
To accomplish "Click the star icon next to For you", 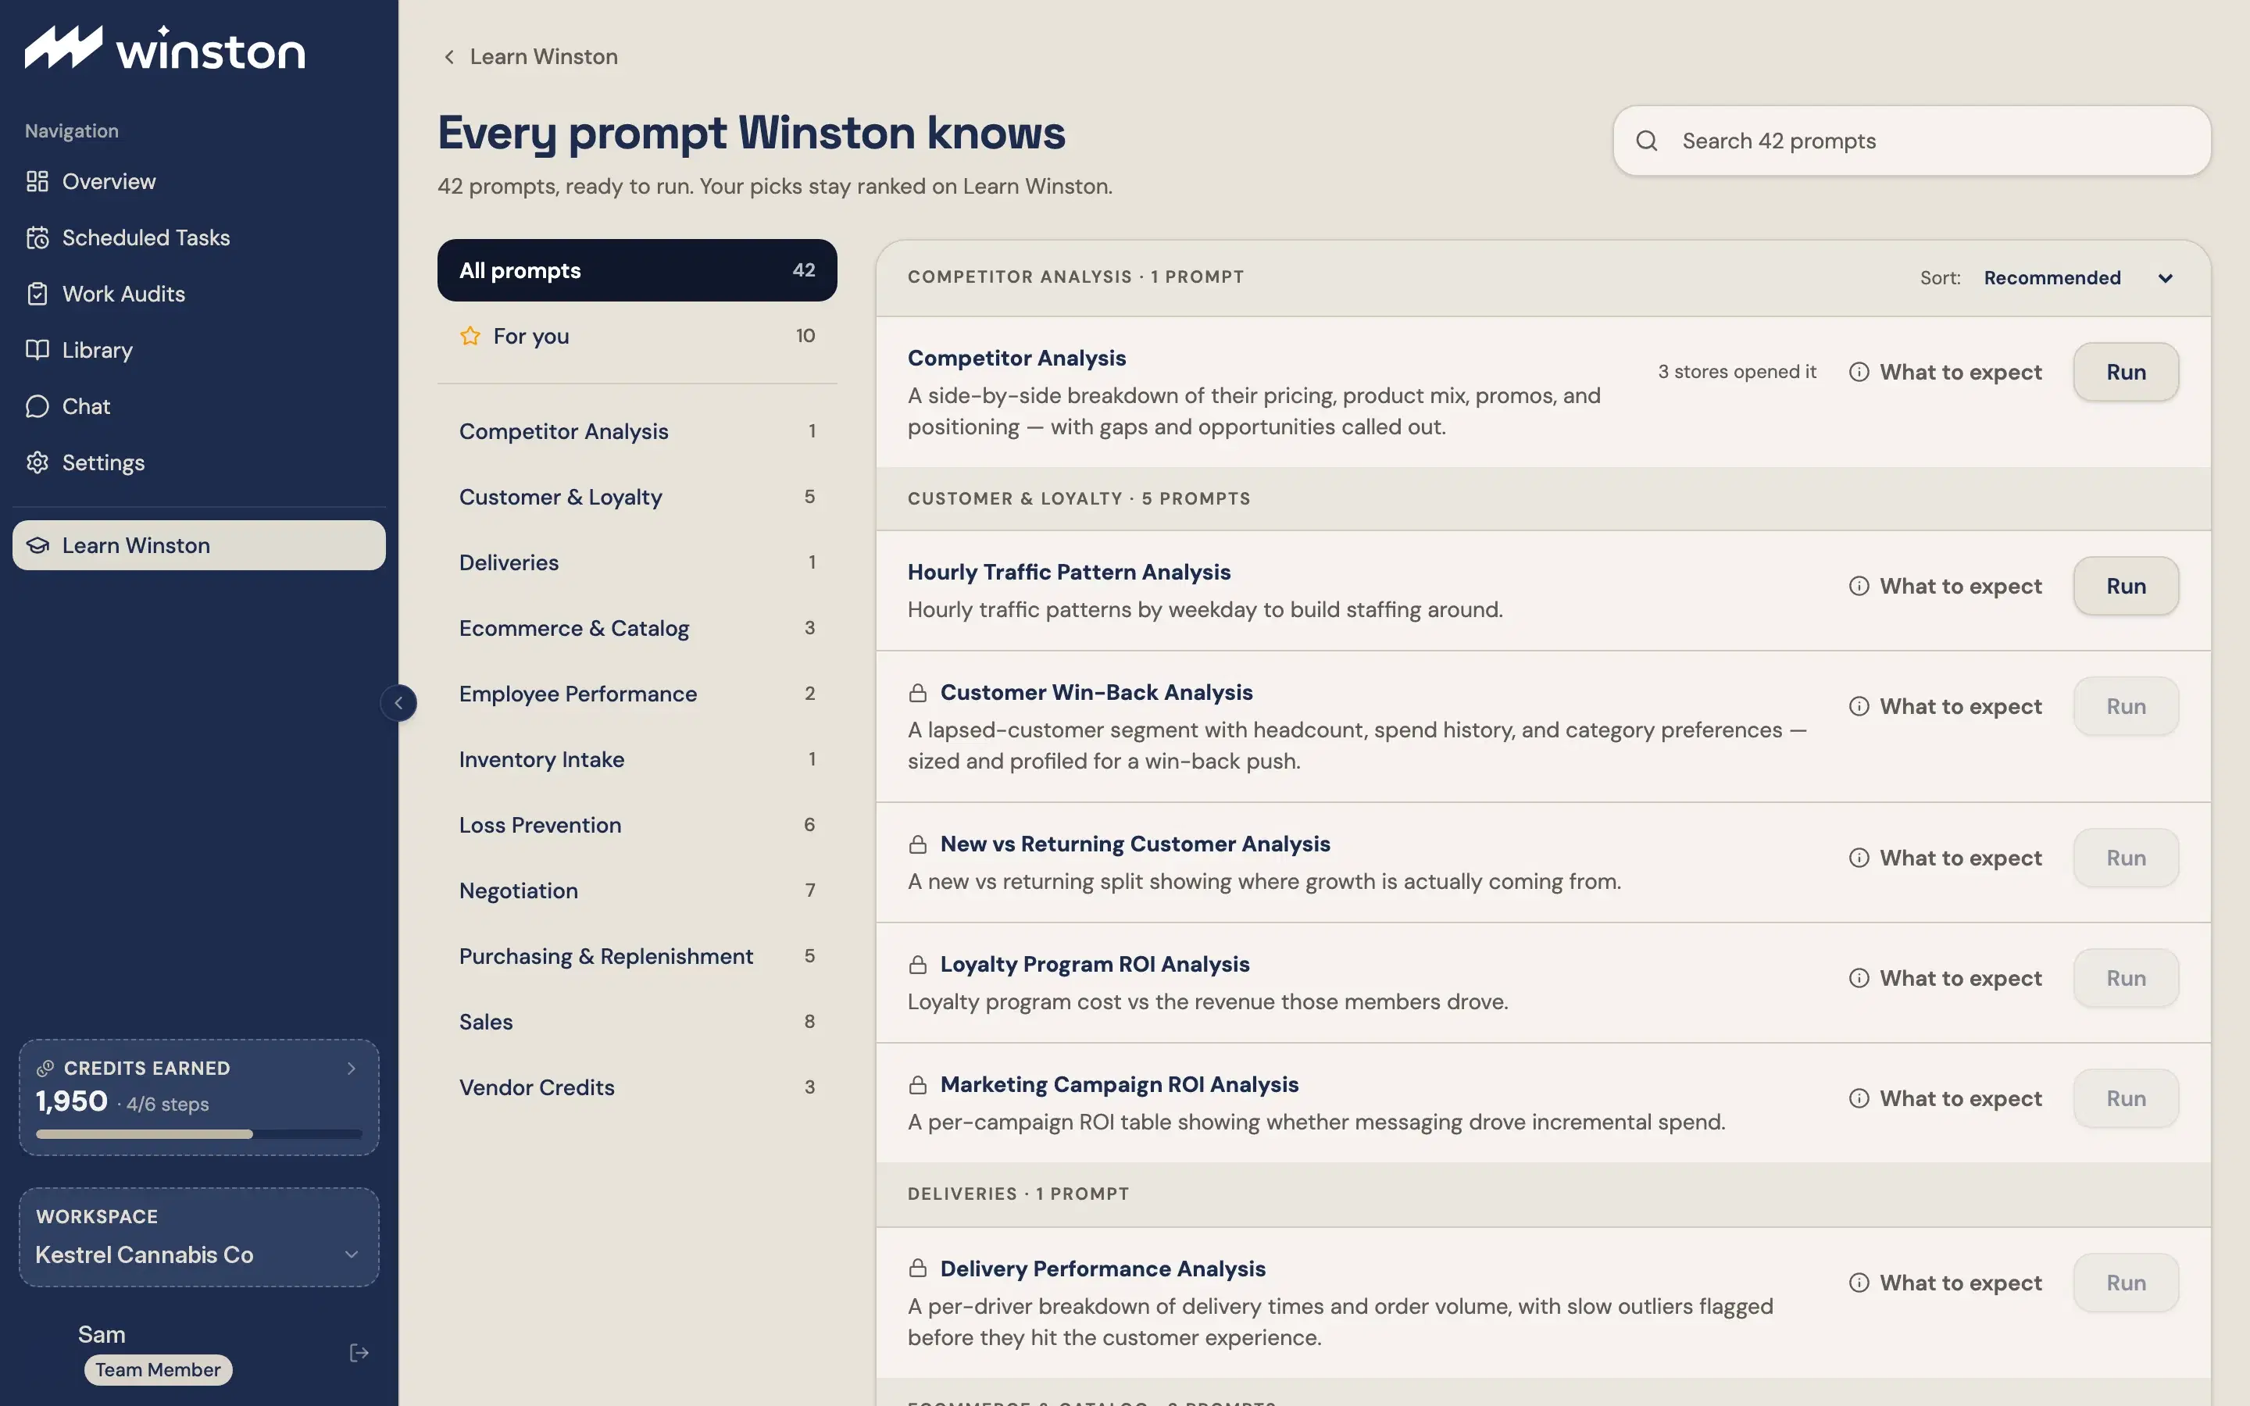I will pyautogui.click(x=470, y=336).
